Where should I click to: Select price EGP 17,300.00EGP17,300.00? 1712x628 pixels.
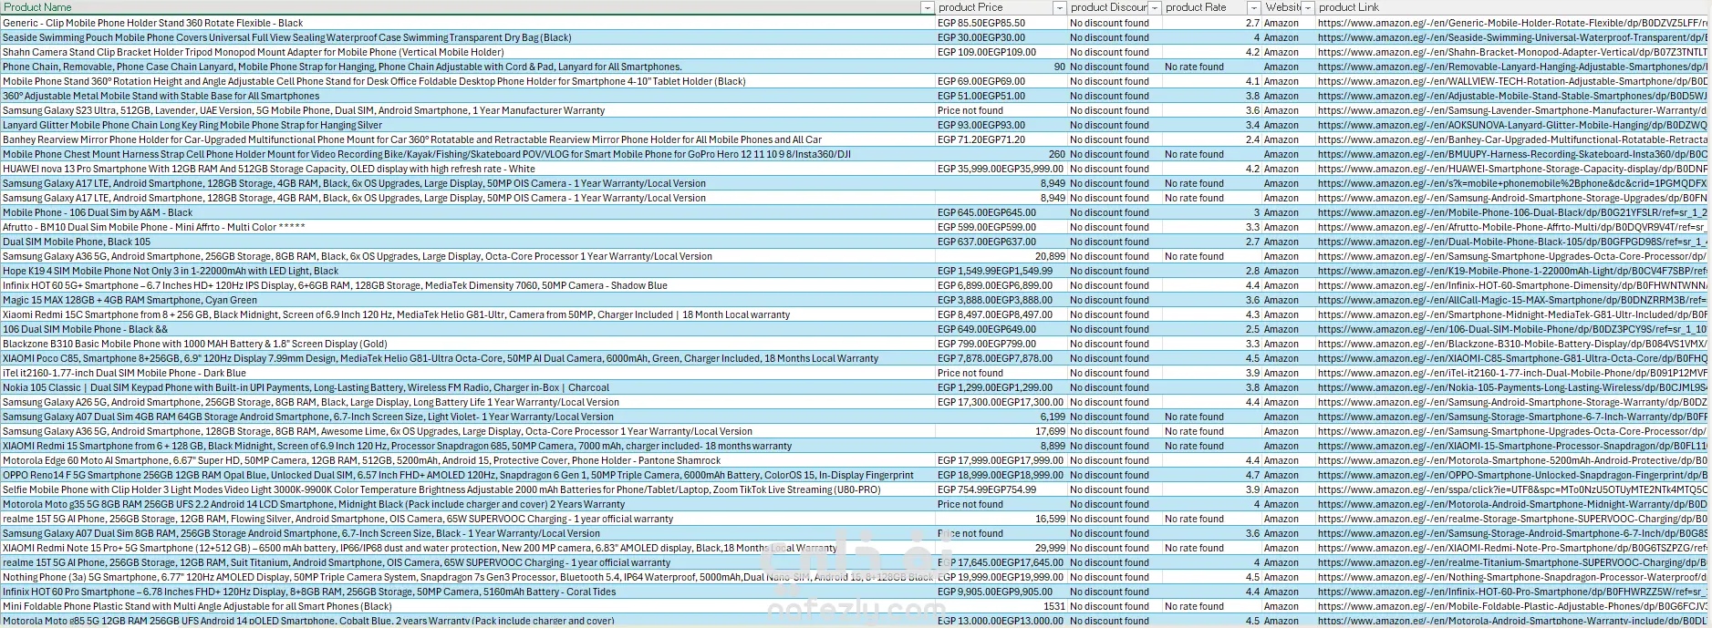(1001, 402)
